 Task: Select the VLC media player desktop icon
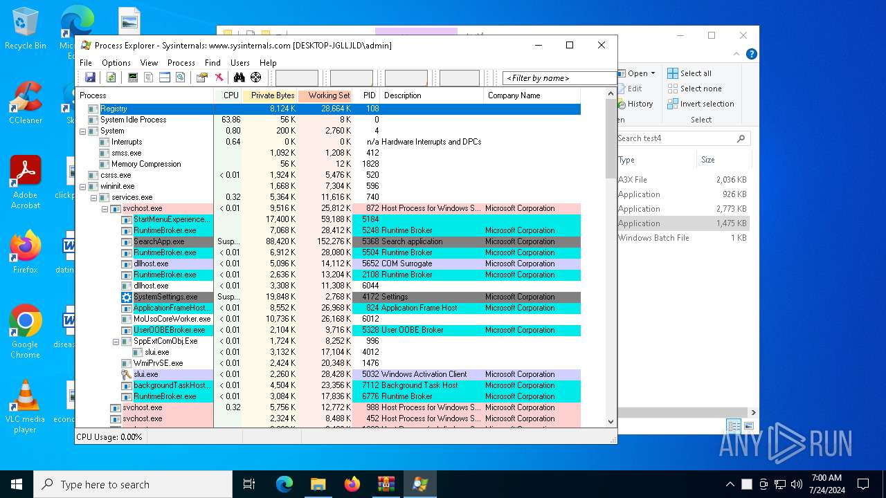coord(25,407)
